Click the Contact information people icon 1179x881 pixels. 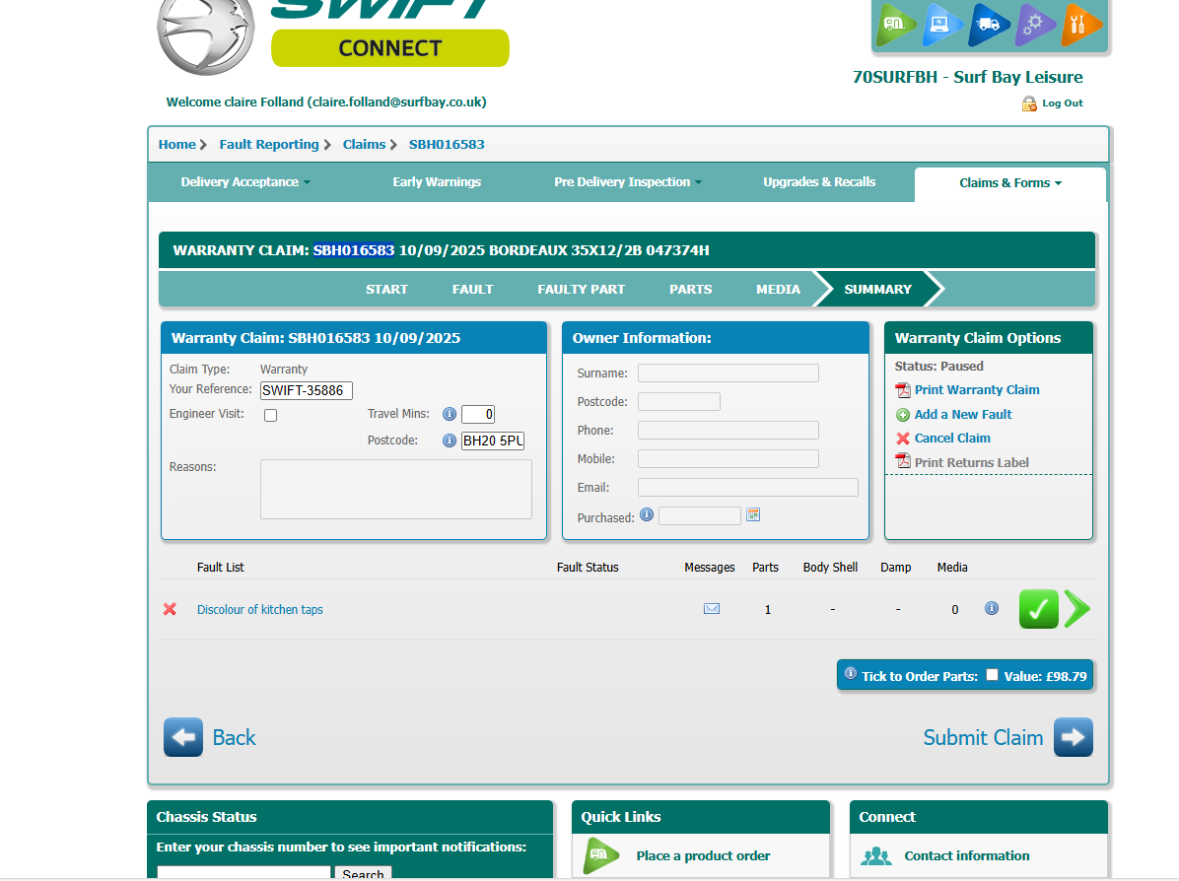[876, 856]
